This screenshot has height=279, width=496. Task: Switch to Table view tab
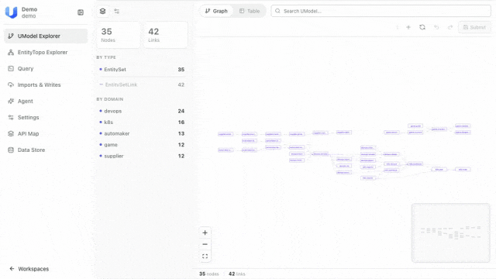point(250,11)
